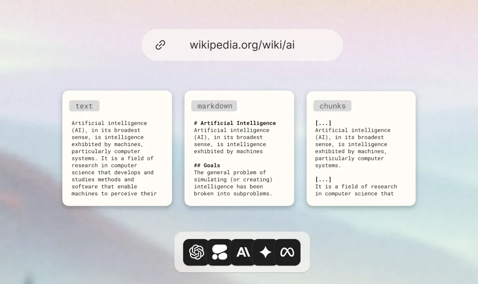Click the Goals section heading
The width and height of the screenshot is (478, 284).
[207, 165]
